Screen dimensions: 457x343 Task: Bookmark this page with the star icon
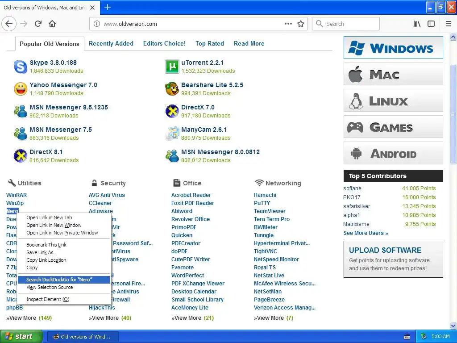pos(301,24)
